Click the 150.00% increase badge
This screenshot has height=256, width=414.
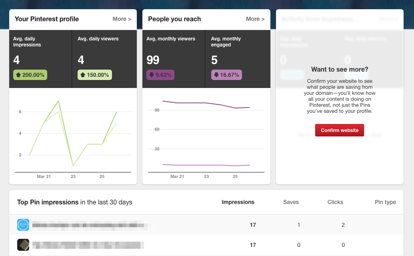pos(95,75)
